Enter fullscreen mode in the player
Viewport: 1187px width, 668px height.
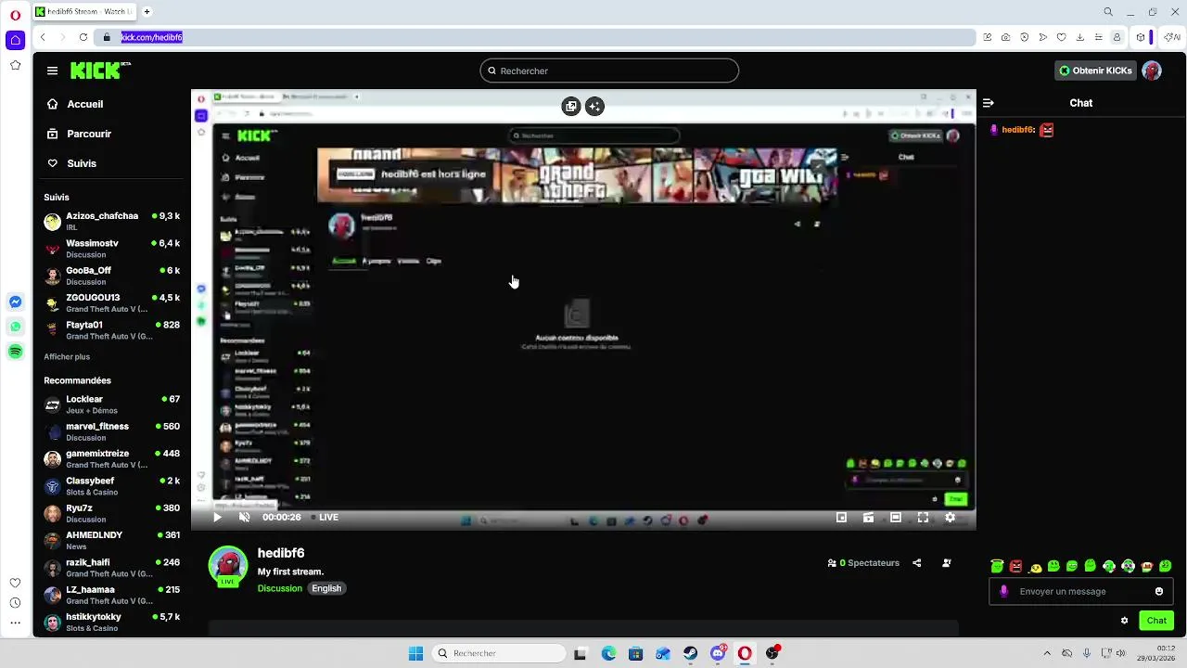923,518
